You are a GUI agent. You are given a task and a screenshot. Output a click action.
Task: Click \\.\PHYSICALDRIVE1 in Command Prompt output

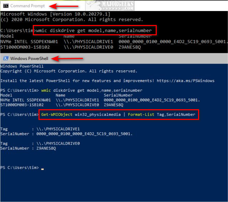(88, 42)
